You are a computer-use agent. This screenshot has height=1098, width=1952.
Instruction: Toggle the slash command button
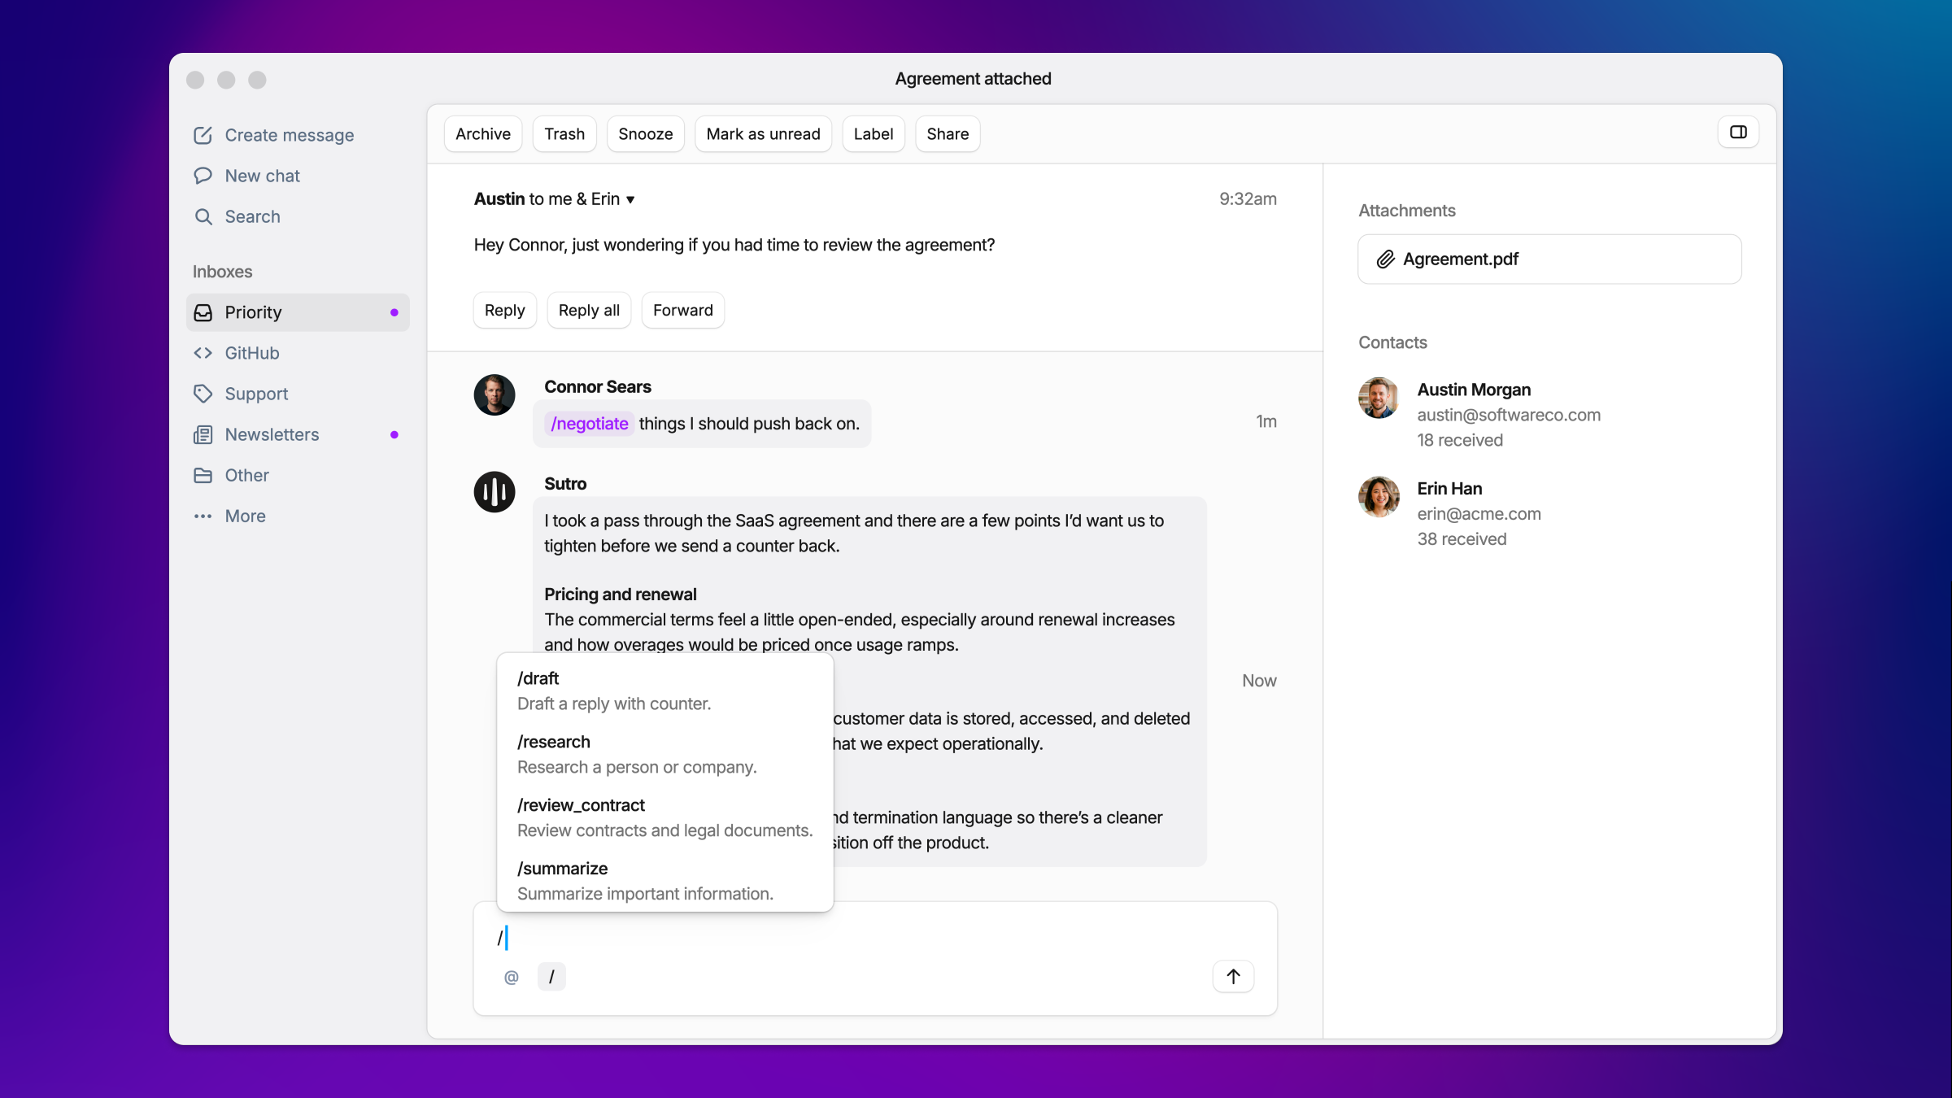coord(551,977)
